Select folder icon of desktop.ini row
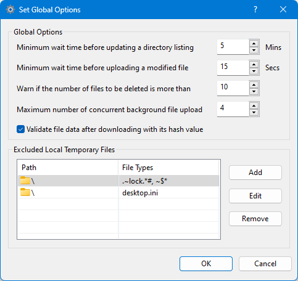 pos(25,192)
